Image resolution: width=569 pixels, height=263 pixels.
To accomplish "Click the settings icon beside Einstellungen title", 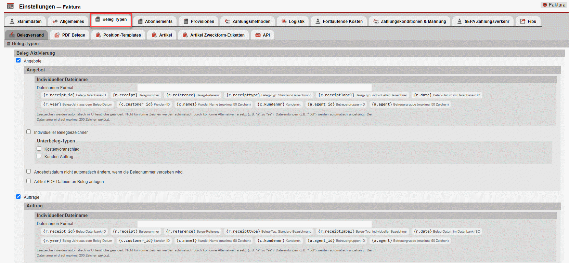I will [10, 6].
